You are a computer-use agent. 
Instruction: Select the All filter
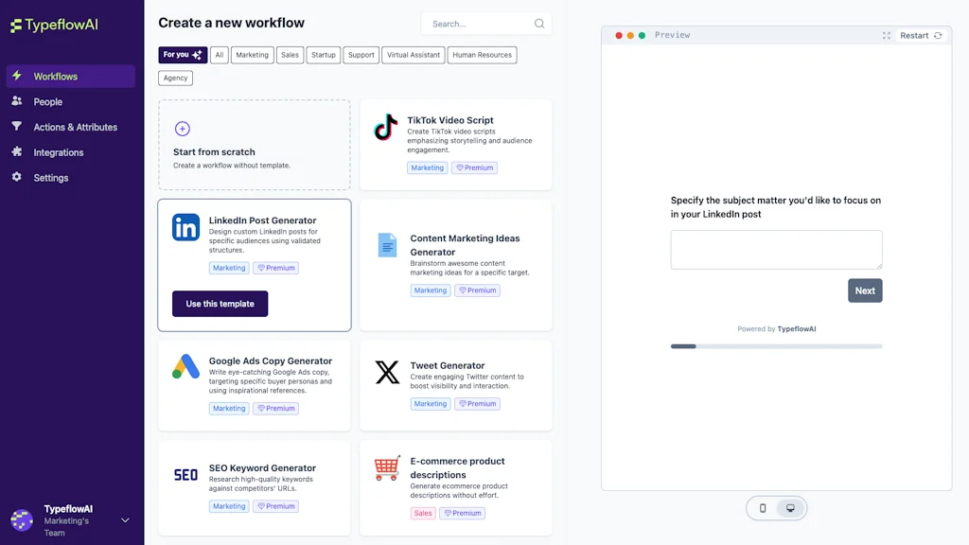click(220, 55)
